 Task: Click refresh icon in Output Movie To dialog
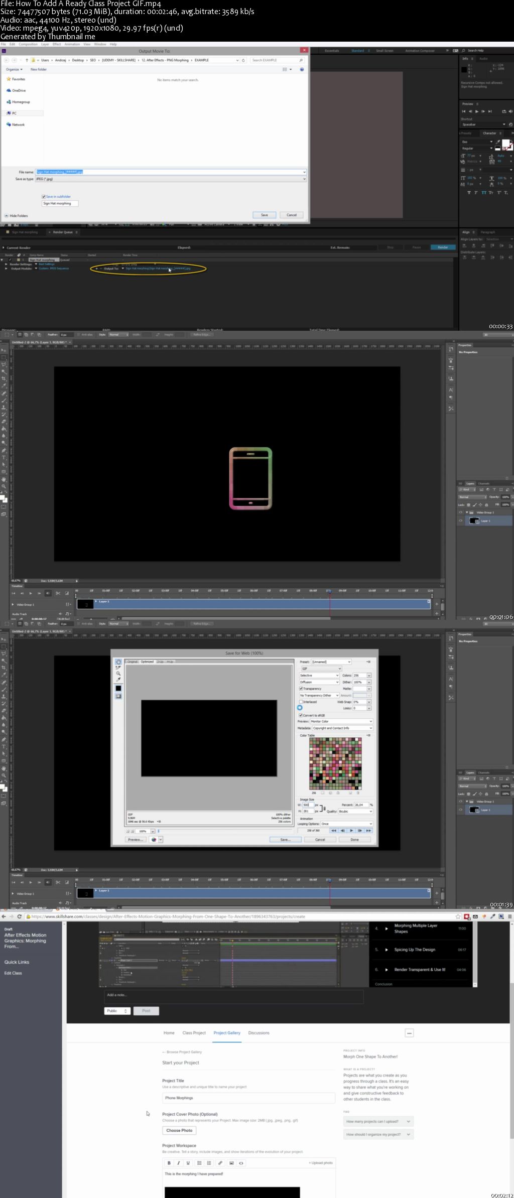[x=243, y=60]
